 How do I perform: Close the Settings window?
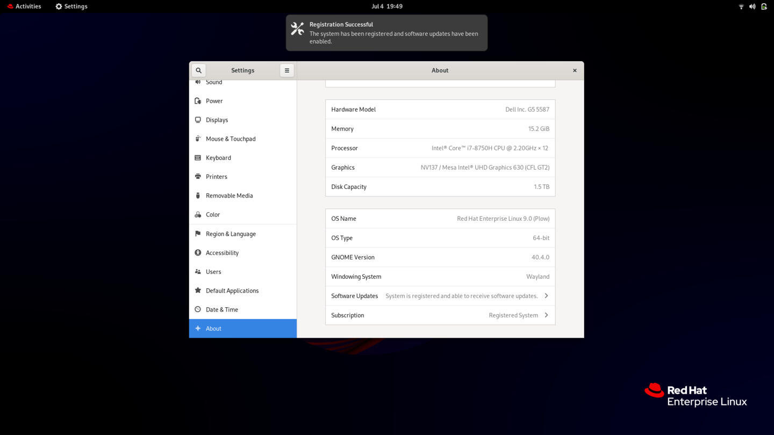(575, 70)
